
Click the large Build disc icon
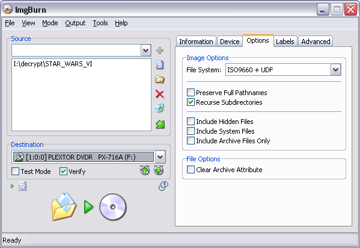89,207
